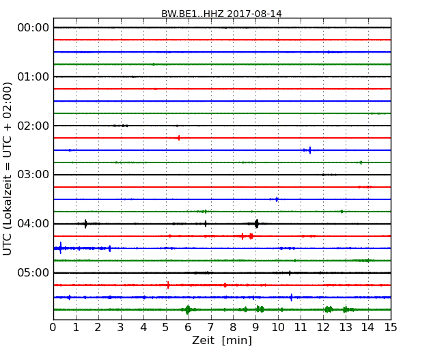Image resolution: width=444 pixels, height=355 pixels.
Task: Click the x-axis tick label 3
Action: coord(121,328)
